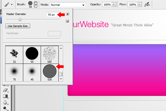Click the "Great Minds Think Alike" tagline
This screenshot has width=166, height=111.
[x=132, y=25]
